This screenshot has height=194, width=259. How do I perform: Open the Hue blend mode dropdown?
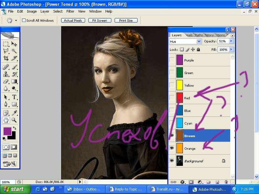pyautogui.click(x=199, y=41)
